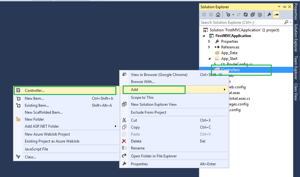Toggle the Show All Files icon
The height and width of the screenshot is (177, 300).
(260, 15)
